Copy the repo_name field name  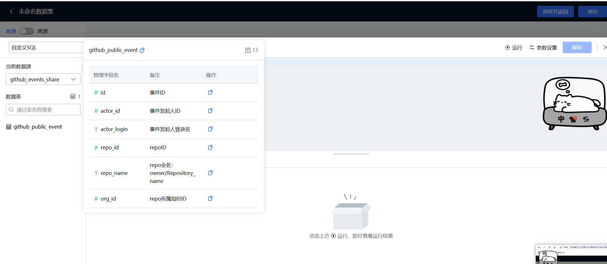click(x=210, y=173)
